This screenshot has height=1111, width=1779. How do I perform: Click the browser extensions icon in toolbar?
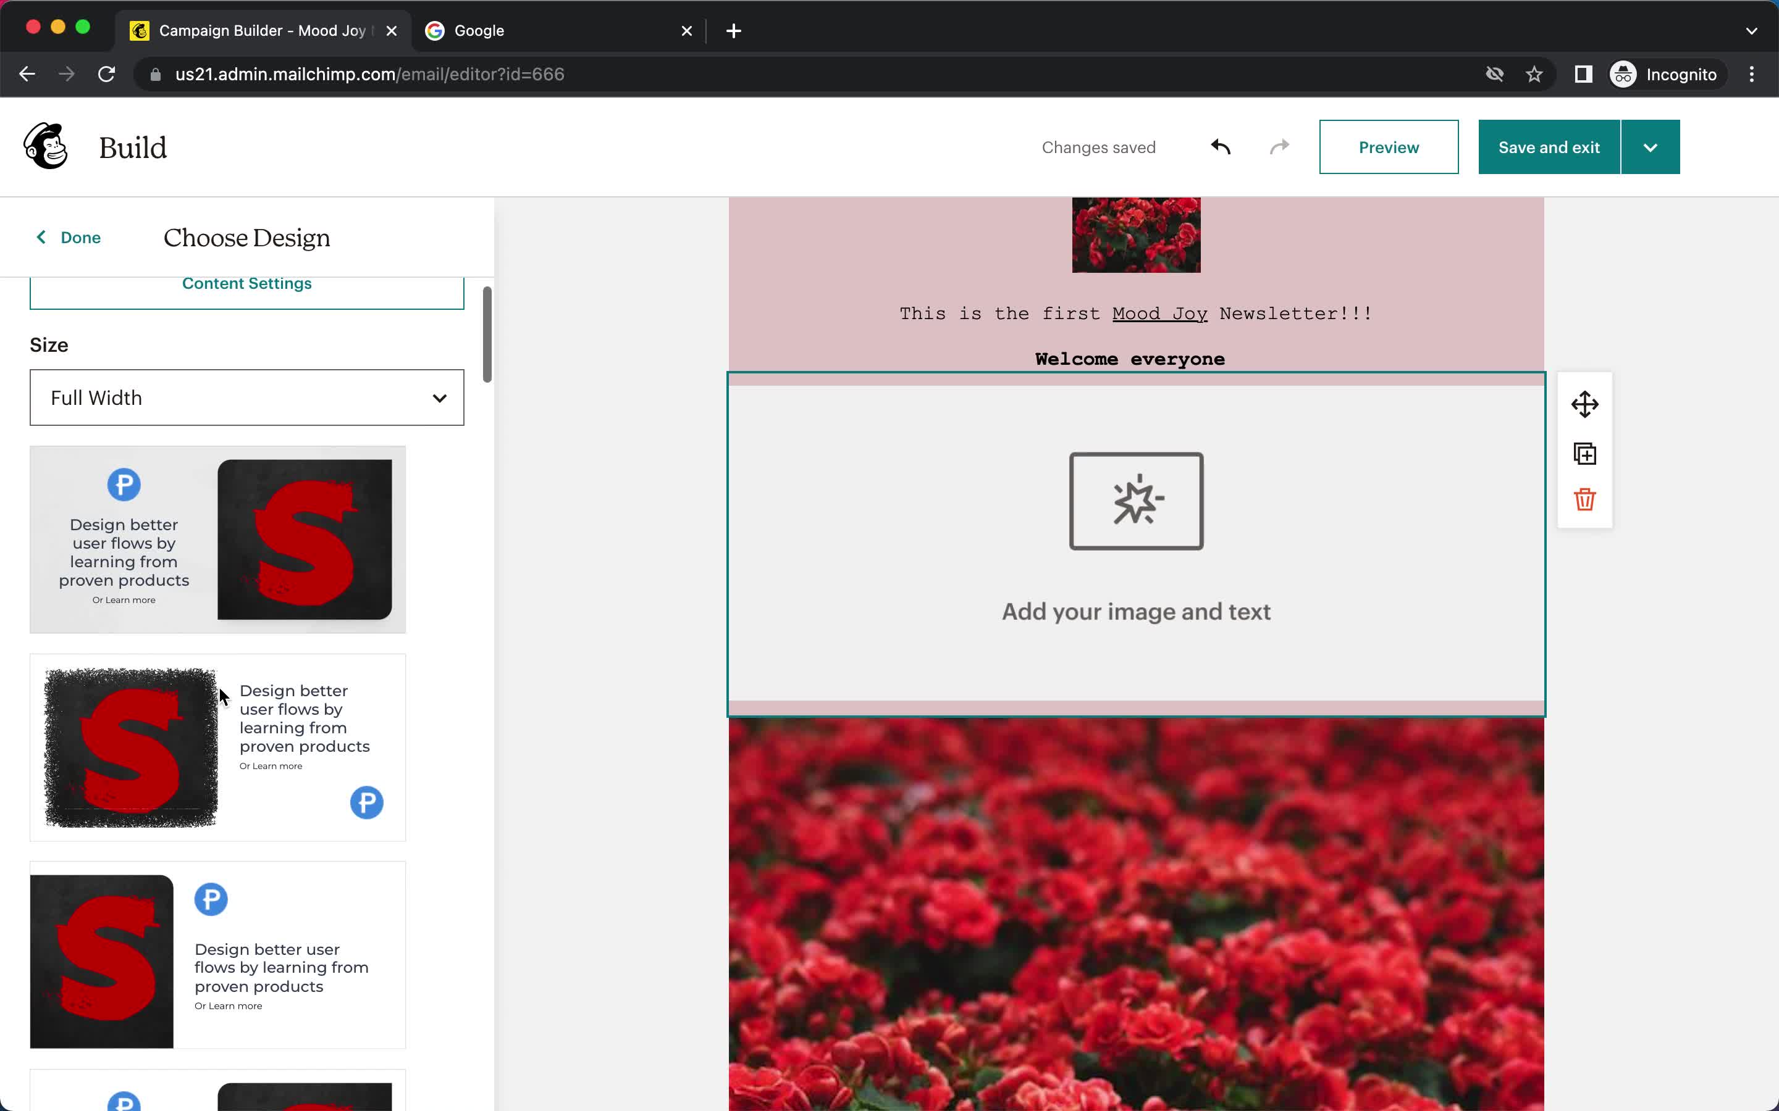tap(1582, 74)
